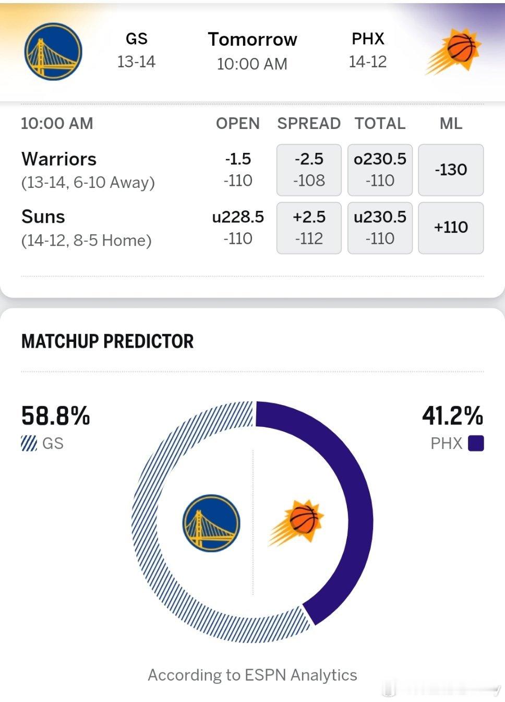Pick the over o230.5 total
Image resolution: width=505 pixels, height=702 pixels.
point(380,170)
